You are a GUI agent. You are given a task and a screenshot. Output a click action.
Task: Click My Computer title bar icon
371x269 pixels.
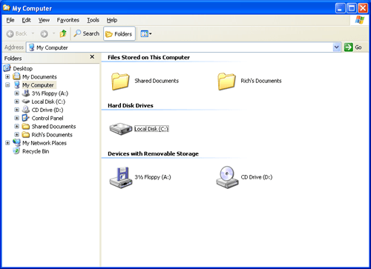pyautogui.click(x=7, y=7)
